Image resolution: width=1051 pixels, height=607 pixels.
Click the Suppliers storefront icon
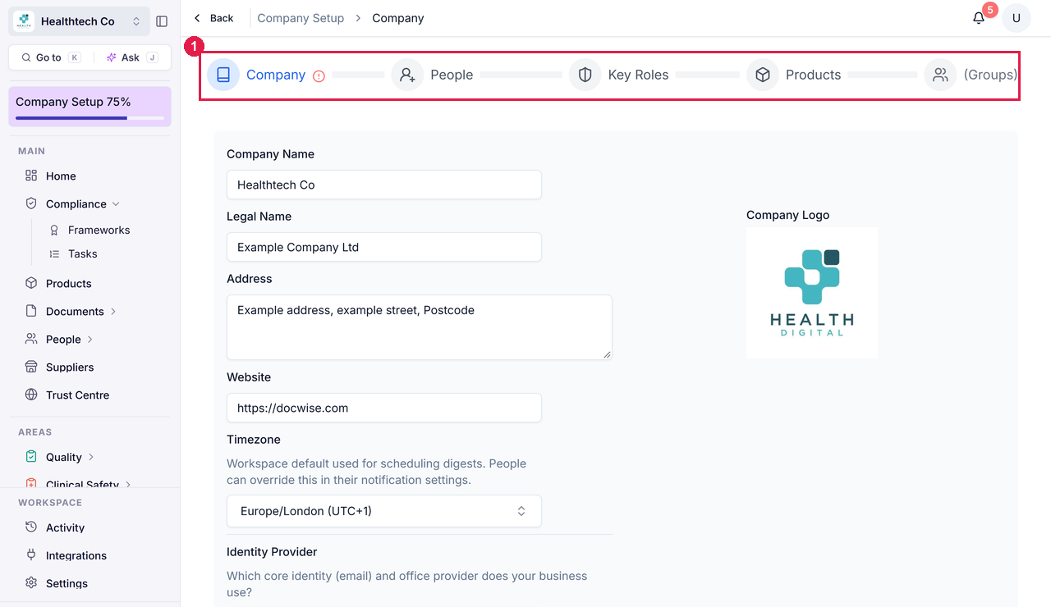(x=31, y=367)
